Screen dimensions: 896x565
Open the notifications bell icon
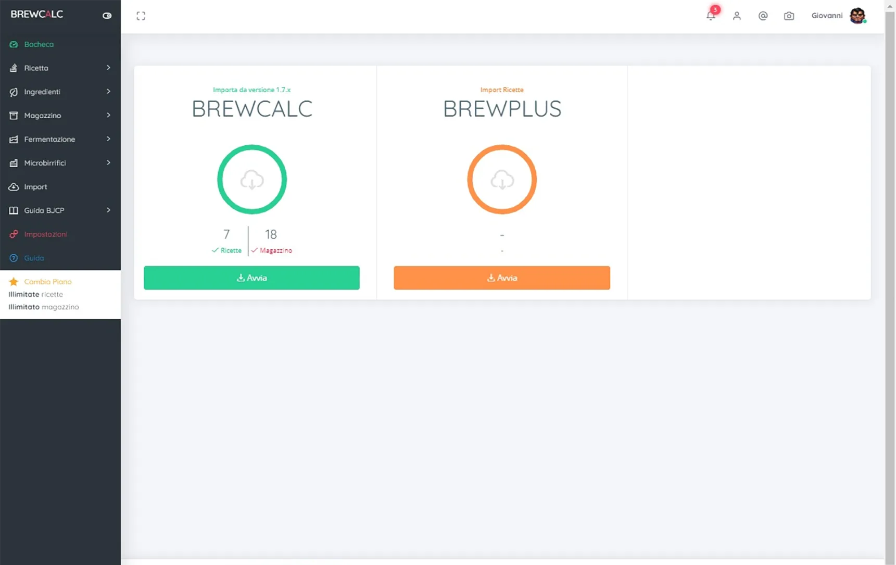click(711, 16)
